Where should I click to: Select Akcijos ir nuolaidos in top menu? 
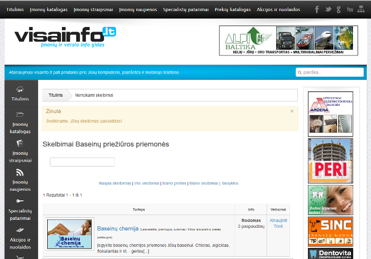click(x=278, y=10)
